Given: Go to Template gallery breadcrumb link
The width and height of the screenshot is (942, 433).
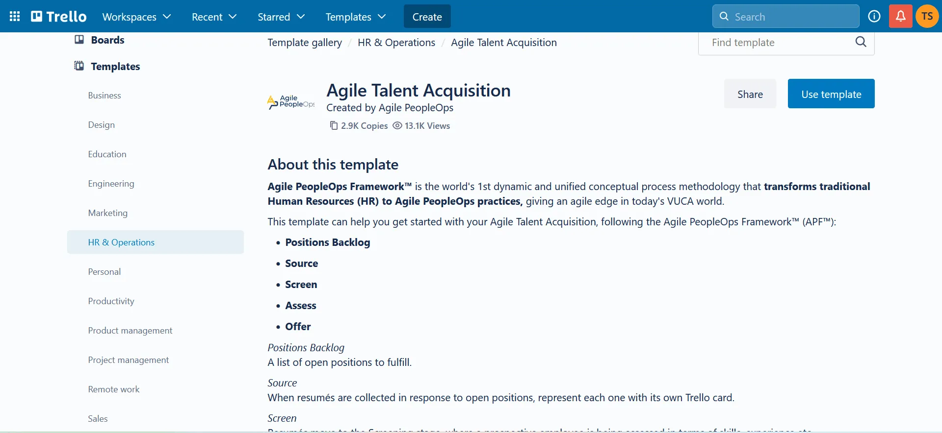Looking at the screenshot, I should [x=305, y=43].
